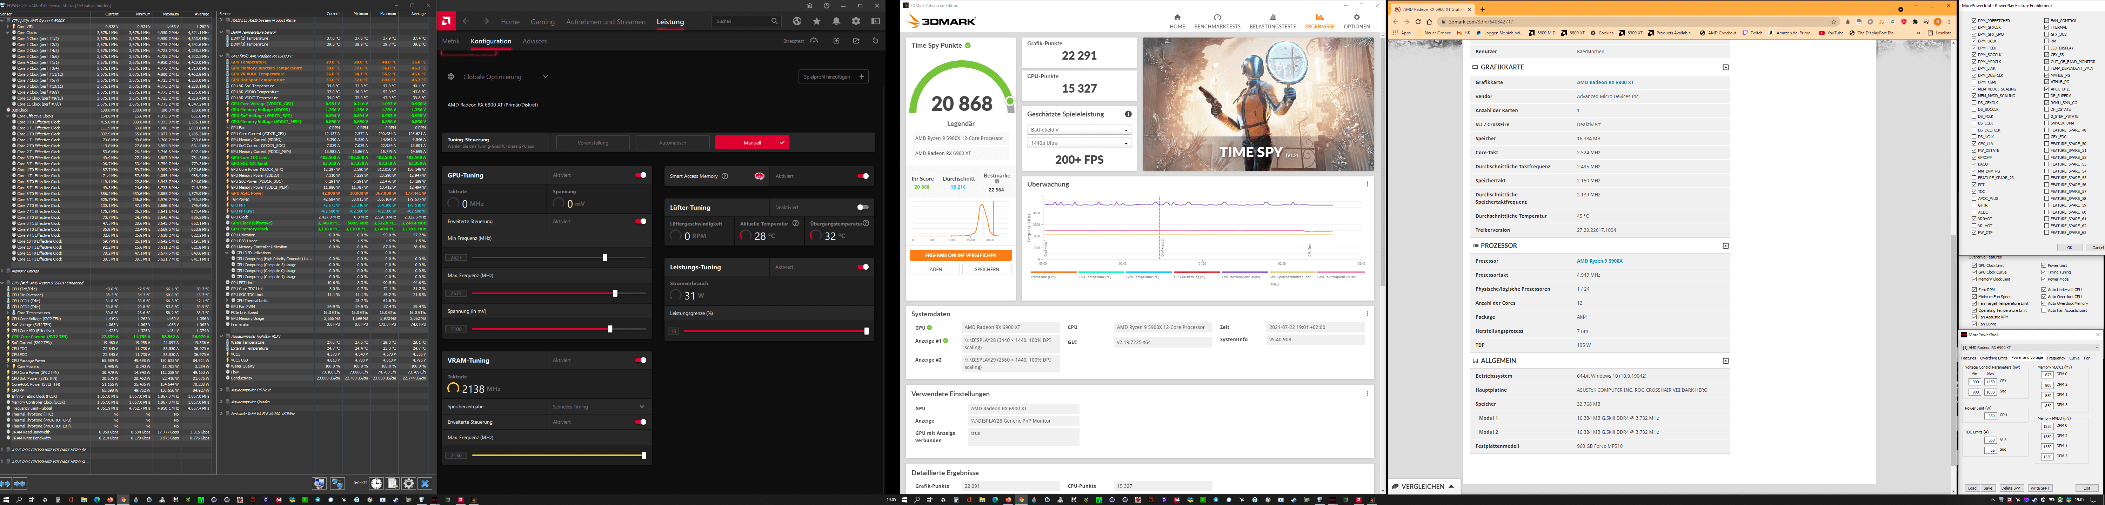
Task: Click the Time Spy benchmark thumbnail image
Action: click(x=1258, y=104)
